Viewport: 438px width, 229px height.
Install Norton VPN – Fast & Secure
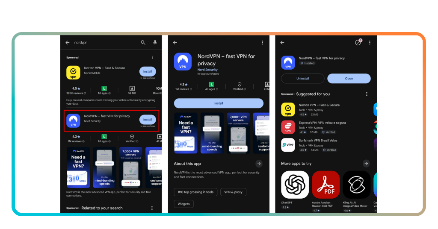coord(148,71)
